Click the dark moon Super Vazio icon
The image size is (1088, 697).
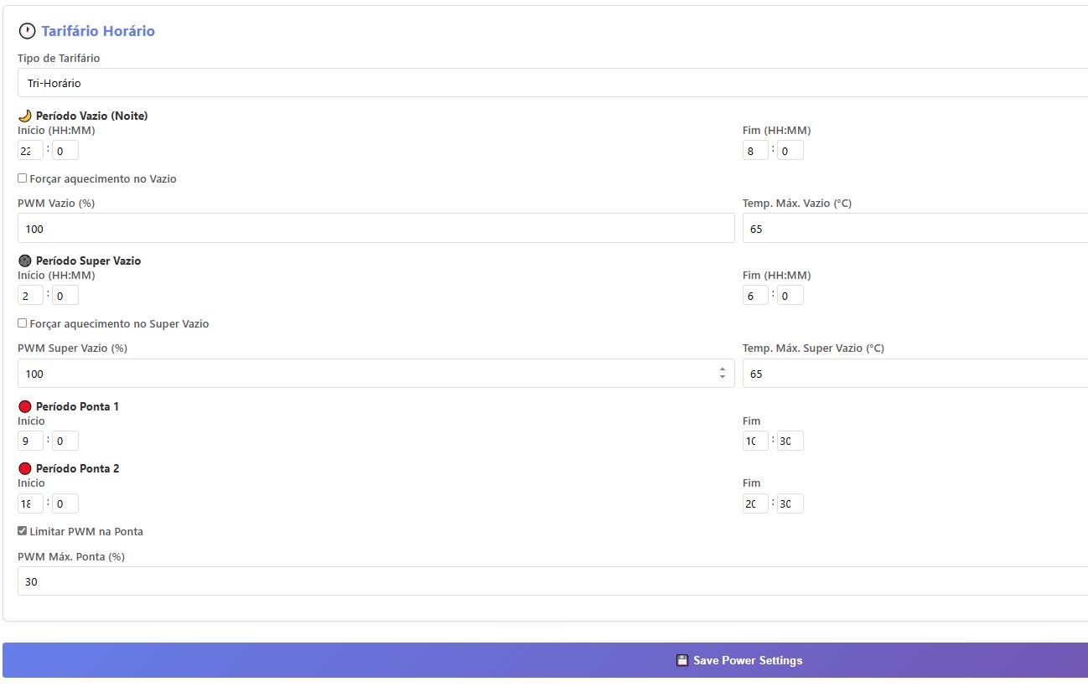[x=24, y=261]
